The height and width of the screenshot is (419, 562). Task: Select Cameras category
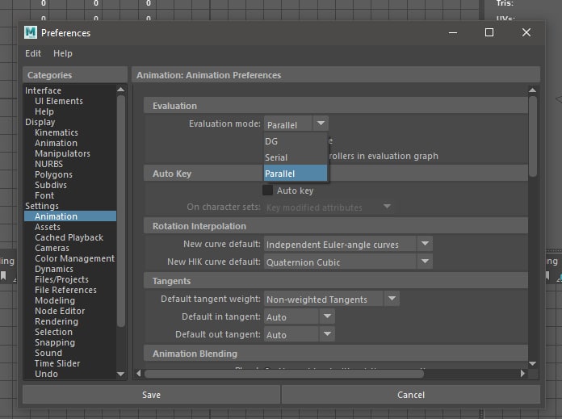pos(52,248)
